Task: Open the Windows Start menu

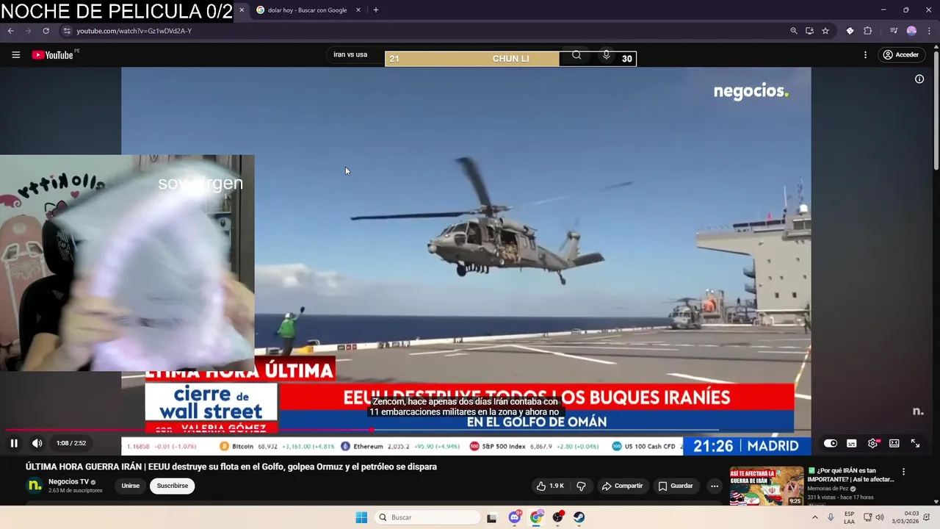Action: click(x=361, y=517)
